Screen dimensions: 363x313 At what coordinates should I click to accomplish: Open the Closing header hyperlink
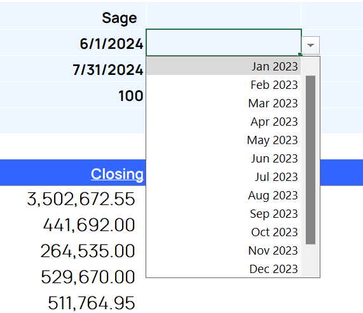(x=117, y=174)
